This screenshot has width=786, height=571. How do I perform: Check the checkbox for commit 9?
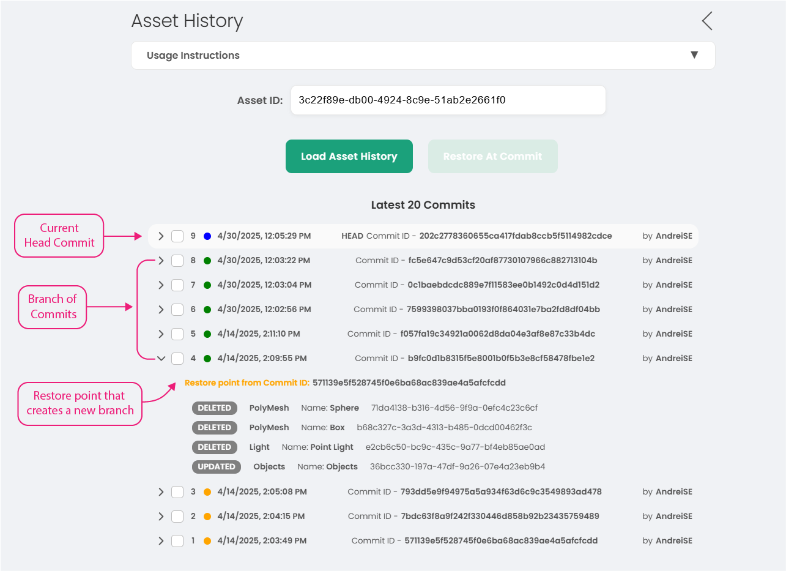point(177,236)
